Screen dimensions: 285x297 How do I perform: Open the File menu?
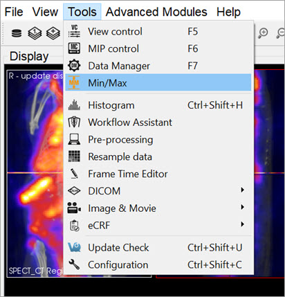[14, 12]
